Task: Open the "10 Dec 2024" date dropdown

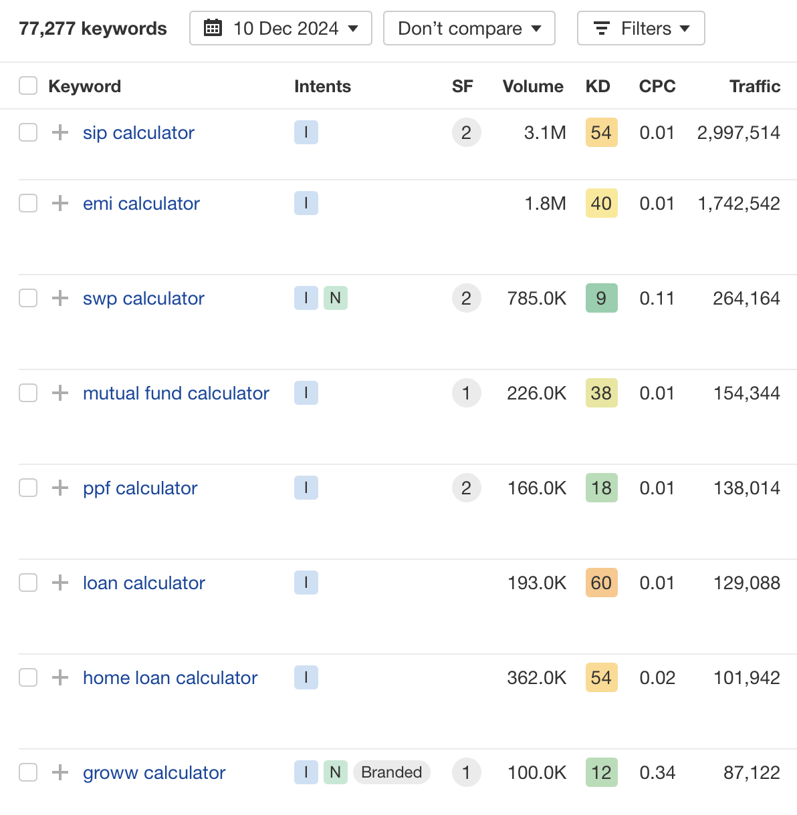Action: tap(280, 28)
